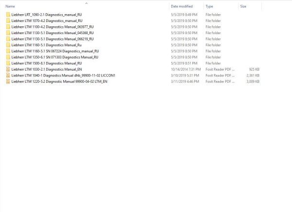This screenshot has width=292, height=212.
Task: Select LTM 1040-1 Diagnostics Manual dhb_99900-11-02 LICCON1 name
Action: point(63,76)
